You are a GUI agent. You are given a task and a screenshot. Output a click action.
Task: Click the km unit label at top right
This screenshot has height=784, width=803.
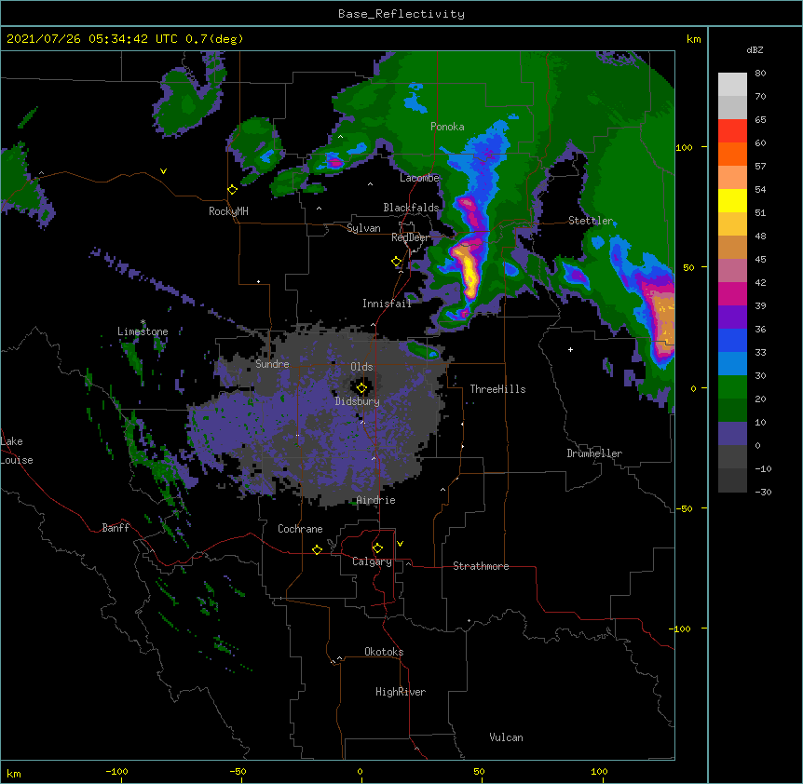point(693,39)
